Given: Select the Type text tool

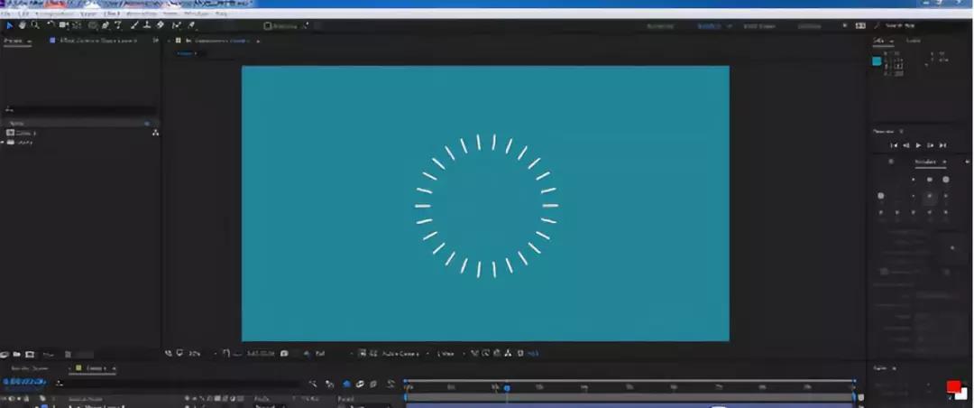Looking at the screenshot, I should tap(118, 25).
